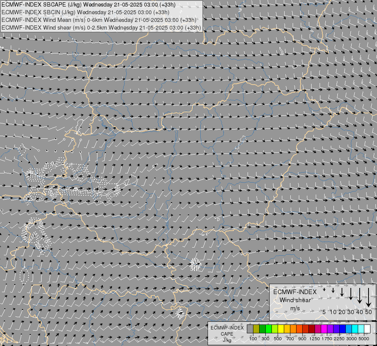This screenshot has width=377, height=346.
Task: Select the orange swatch after 700
Action: click(293, 329)
